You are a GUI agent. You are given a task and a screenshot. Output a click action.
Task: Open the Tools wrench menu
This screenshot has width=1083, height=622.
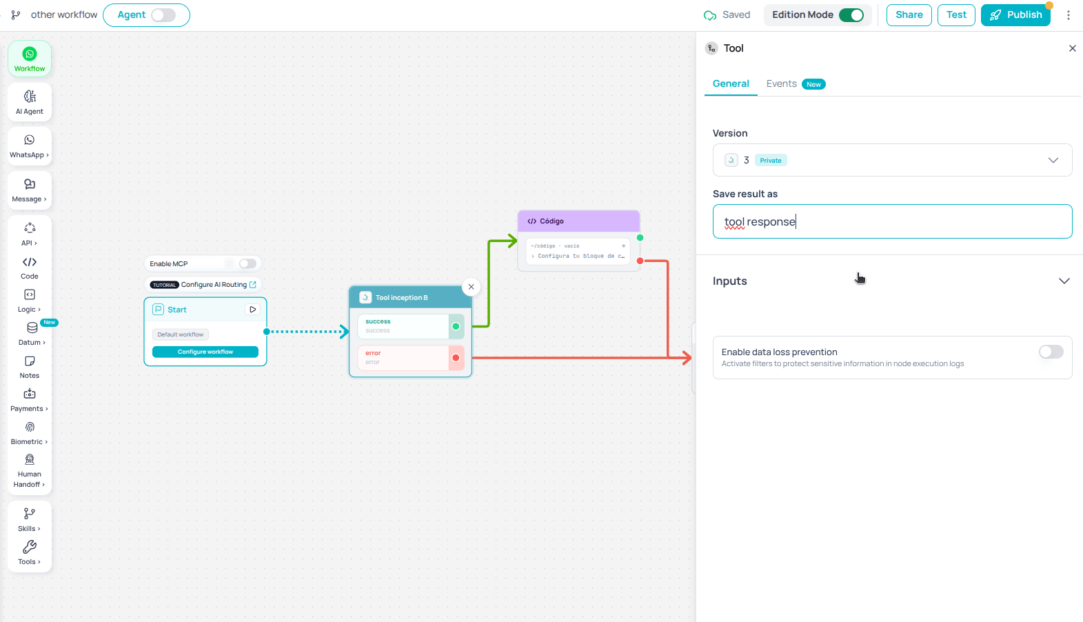point(30,553)
